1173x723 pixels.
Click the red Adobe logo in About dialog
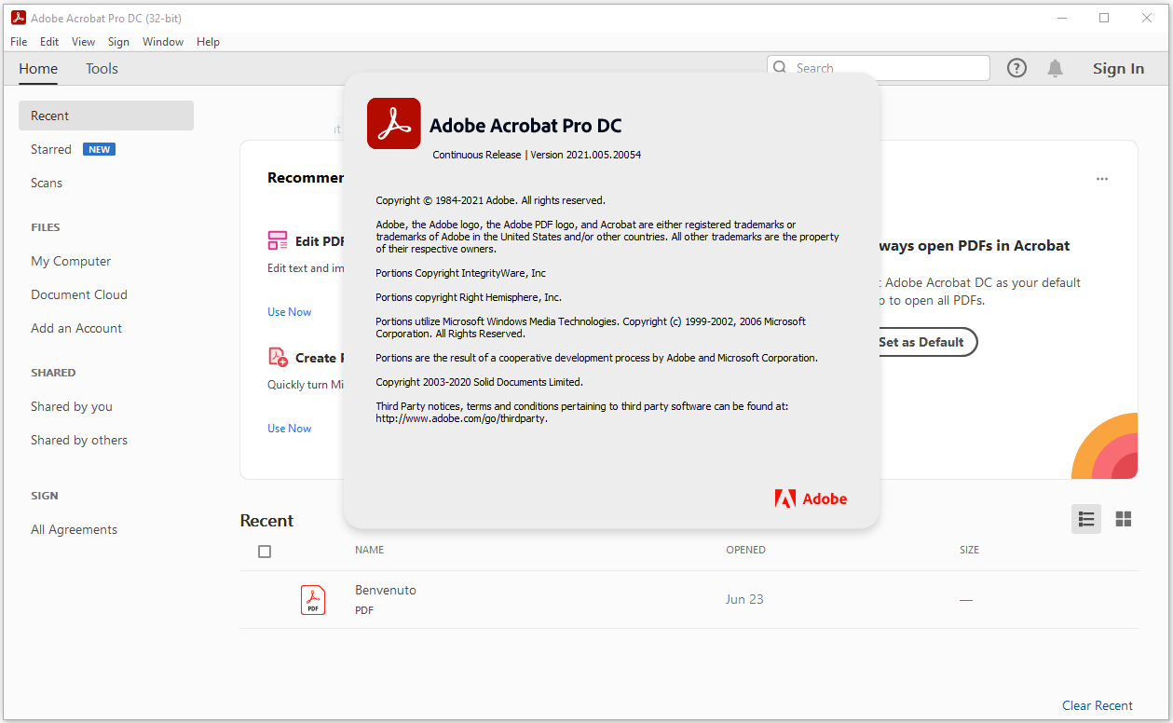click(x=811, y=498)
